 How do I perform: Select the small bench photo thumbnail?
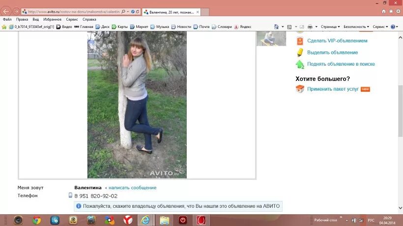point(271,39)
